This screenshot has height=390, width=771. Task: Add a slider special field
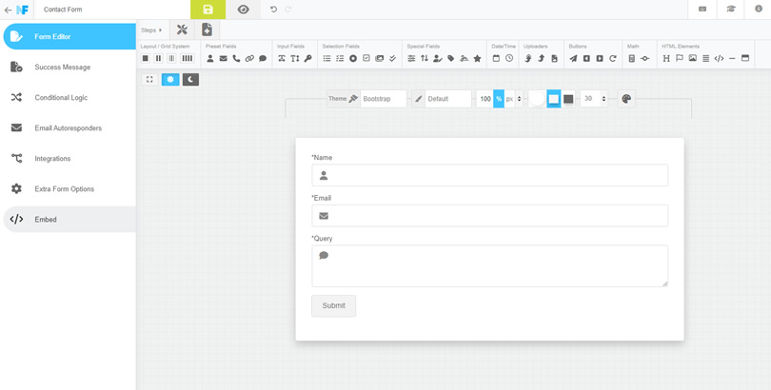pyautogui.click(x=411, y=58)
